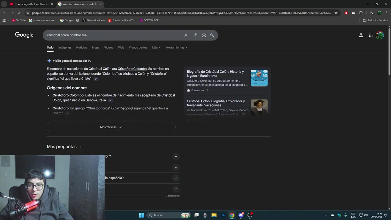Open Biografía de Cristóbal Colón Euroinnova link
This screenshot has width=391, height=220.
coord(215,74)
